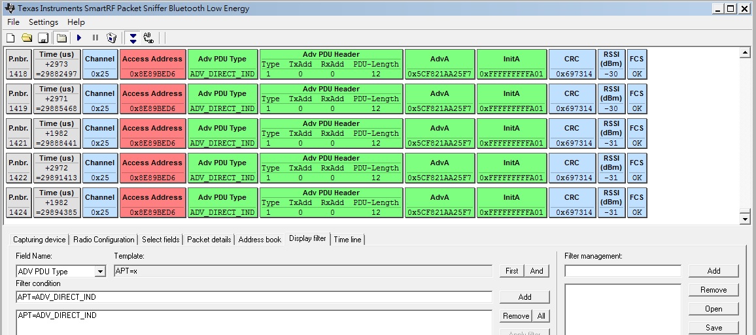Click the saved filters list box
This screenshot has height=335, width=756.
point(623,309)
